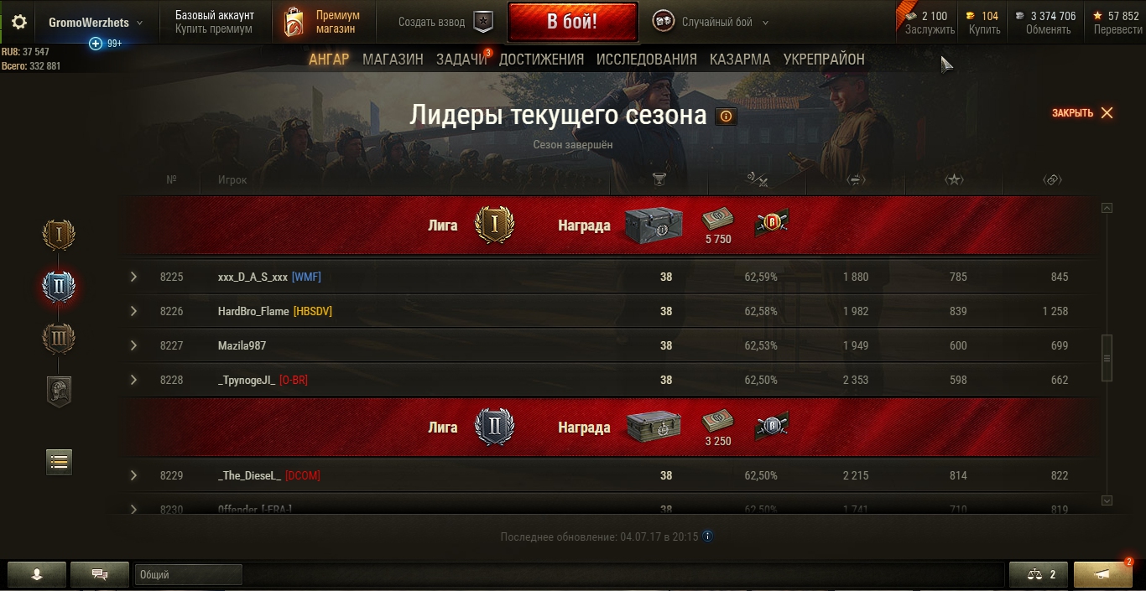The image size is (1146, 591).
Task: Expand row of player _The_DieseL_
Action: coord(133,475)
